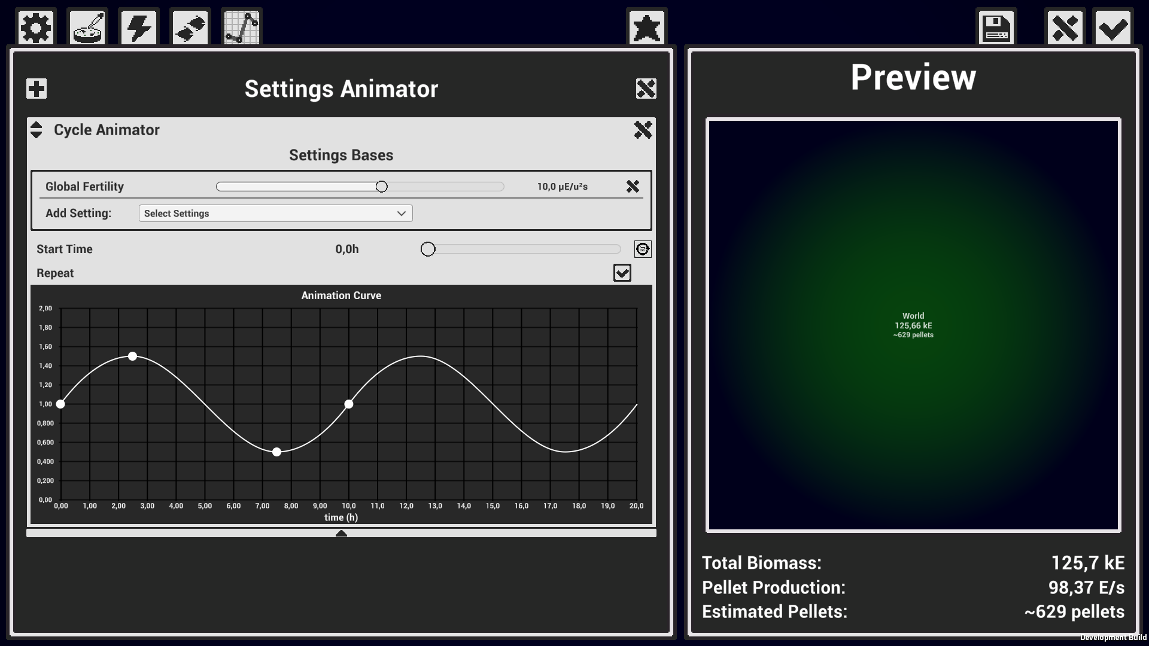
Task: Collapse the panel with bottom triangle
Action: 341,533
